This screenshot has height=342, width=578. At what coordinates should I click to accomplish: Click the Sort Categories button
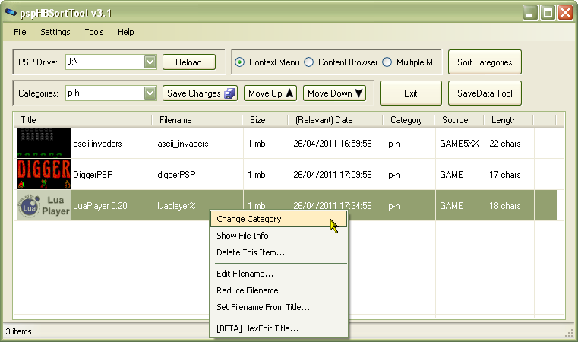[485, 62]
